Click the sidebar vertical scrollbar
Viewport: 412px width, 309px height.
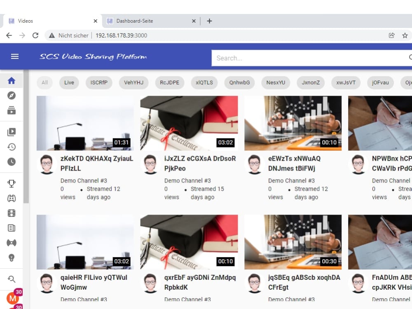click(26, 137)
